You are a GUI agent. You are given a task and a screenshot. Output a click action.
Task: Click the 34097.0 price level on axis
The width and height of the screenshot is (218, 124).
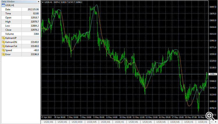(x=213, y=7)
